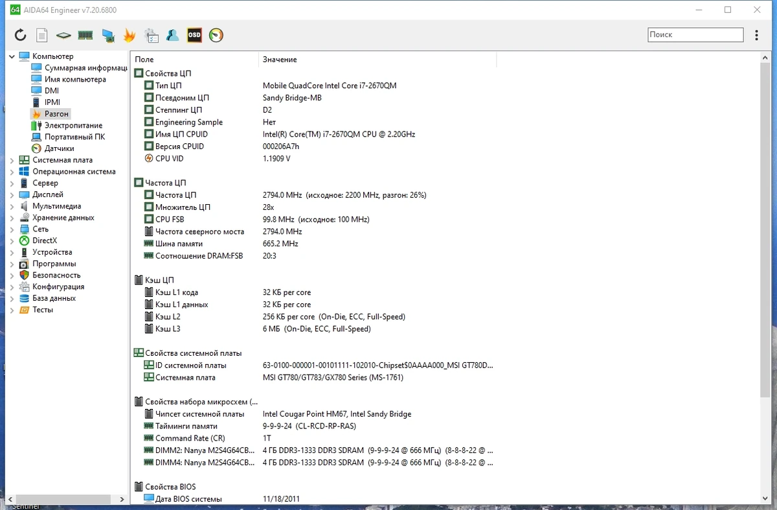The image size is (777, 510).
Task: Expand the Операционная система node
Action: pyautogui.click(x=12, y=172)
